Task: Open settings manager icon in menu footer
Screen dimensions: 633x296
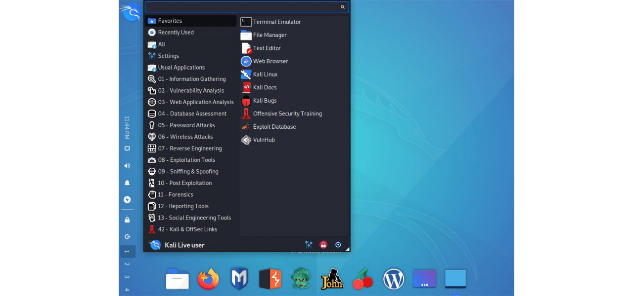Action: pyautogui.click(x=309, y=245)
